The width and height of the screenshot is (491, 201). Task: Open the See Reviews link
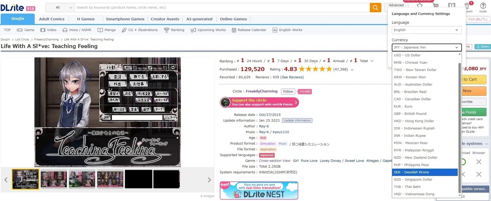pyautogui.click(x=292, y=77)
